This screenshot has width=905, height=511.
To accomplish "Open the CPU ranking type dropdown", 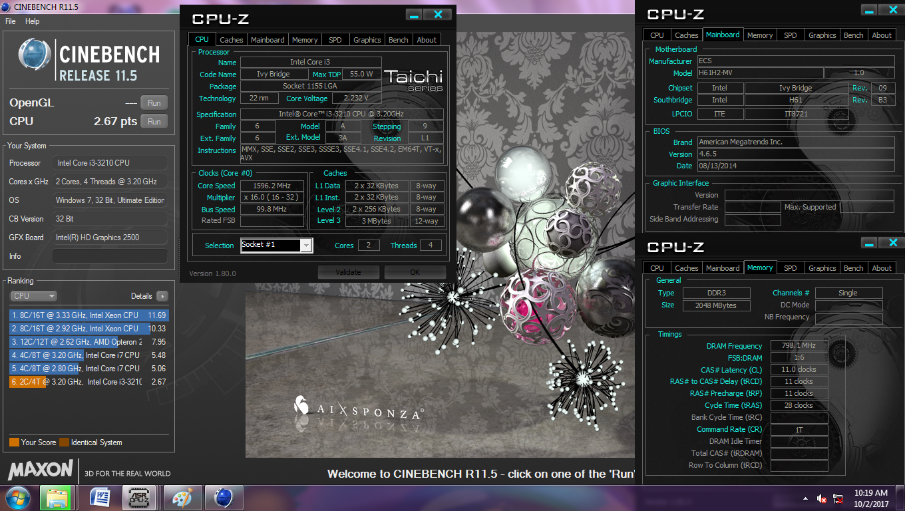I will [33, 296].
